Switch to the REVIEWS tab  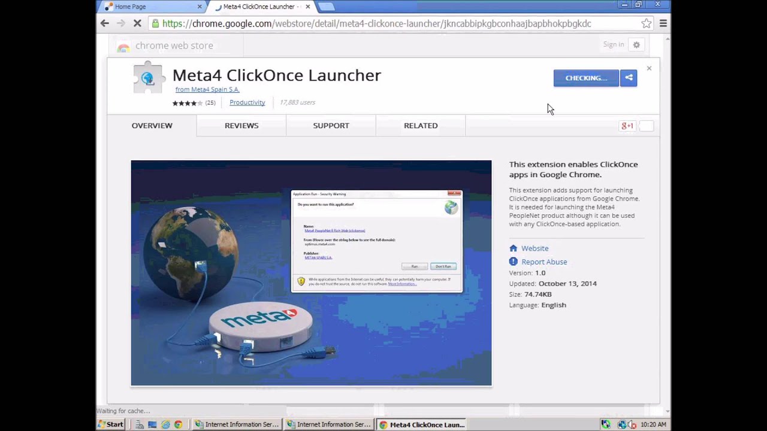click(241, 126)
